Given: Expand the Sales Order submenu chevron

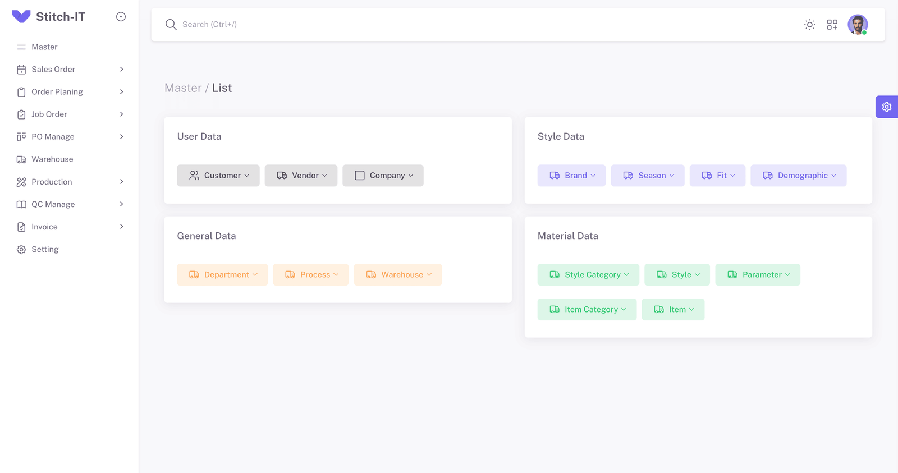Looking at the screenshot, I should click(x=121, y=70).
